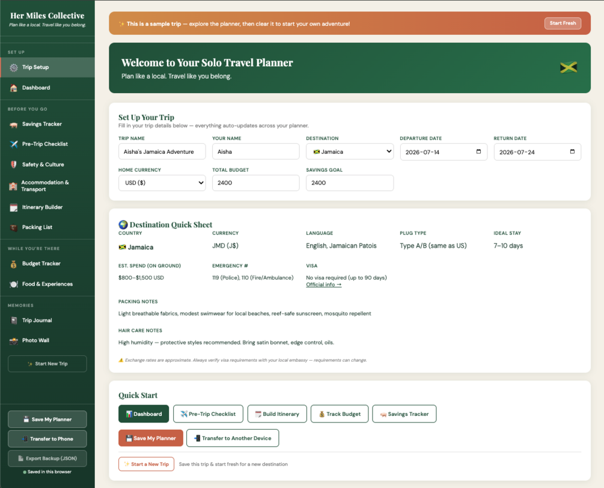
Task: Click the Savings Tracker piggy bank icon
Action: tap(13, 124)
